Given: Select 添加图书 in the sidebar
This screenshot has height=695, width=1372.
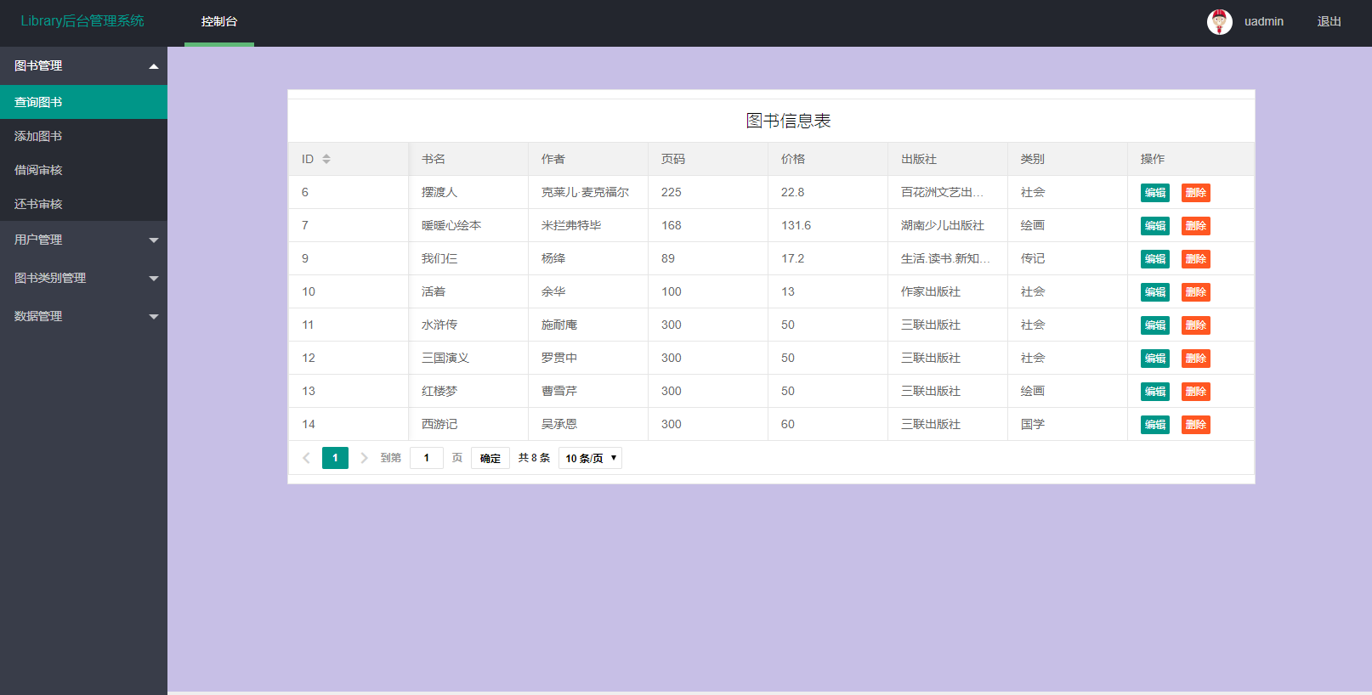Looking at the screenshot, I should (x=83, y=136).
